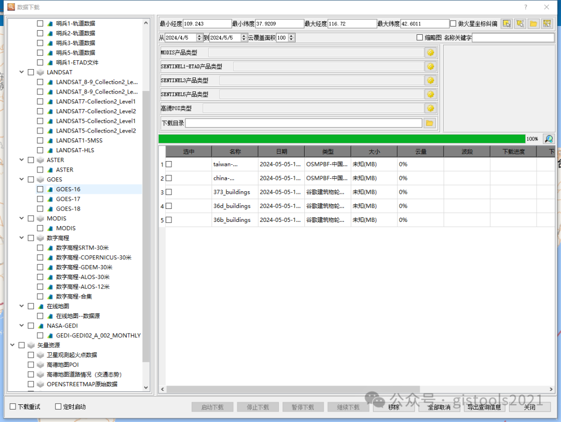Click the 矢量资源 group stack icon

tap(31, 345)
